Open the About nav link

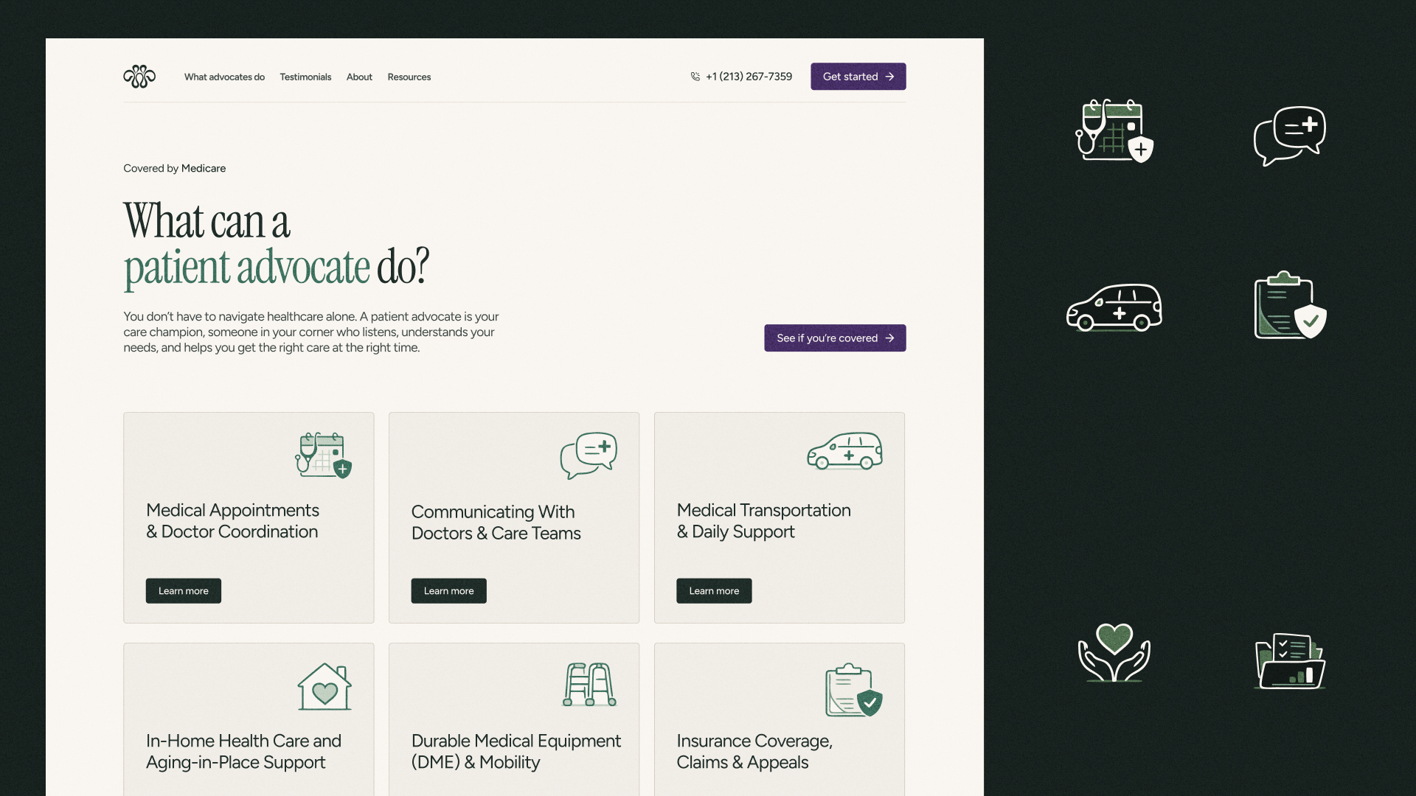click(359, 77)
